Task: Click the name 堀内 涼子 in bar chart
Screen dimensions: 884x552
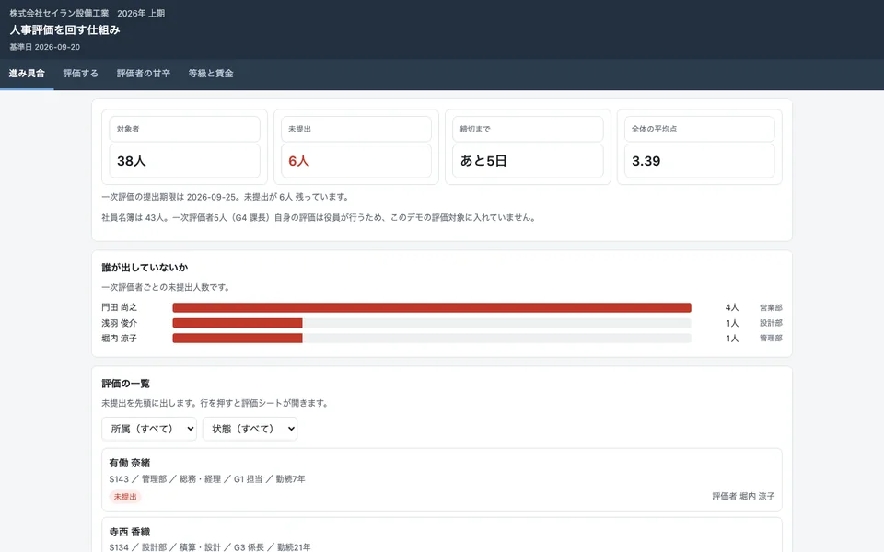Action: tap(119, 338)
